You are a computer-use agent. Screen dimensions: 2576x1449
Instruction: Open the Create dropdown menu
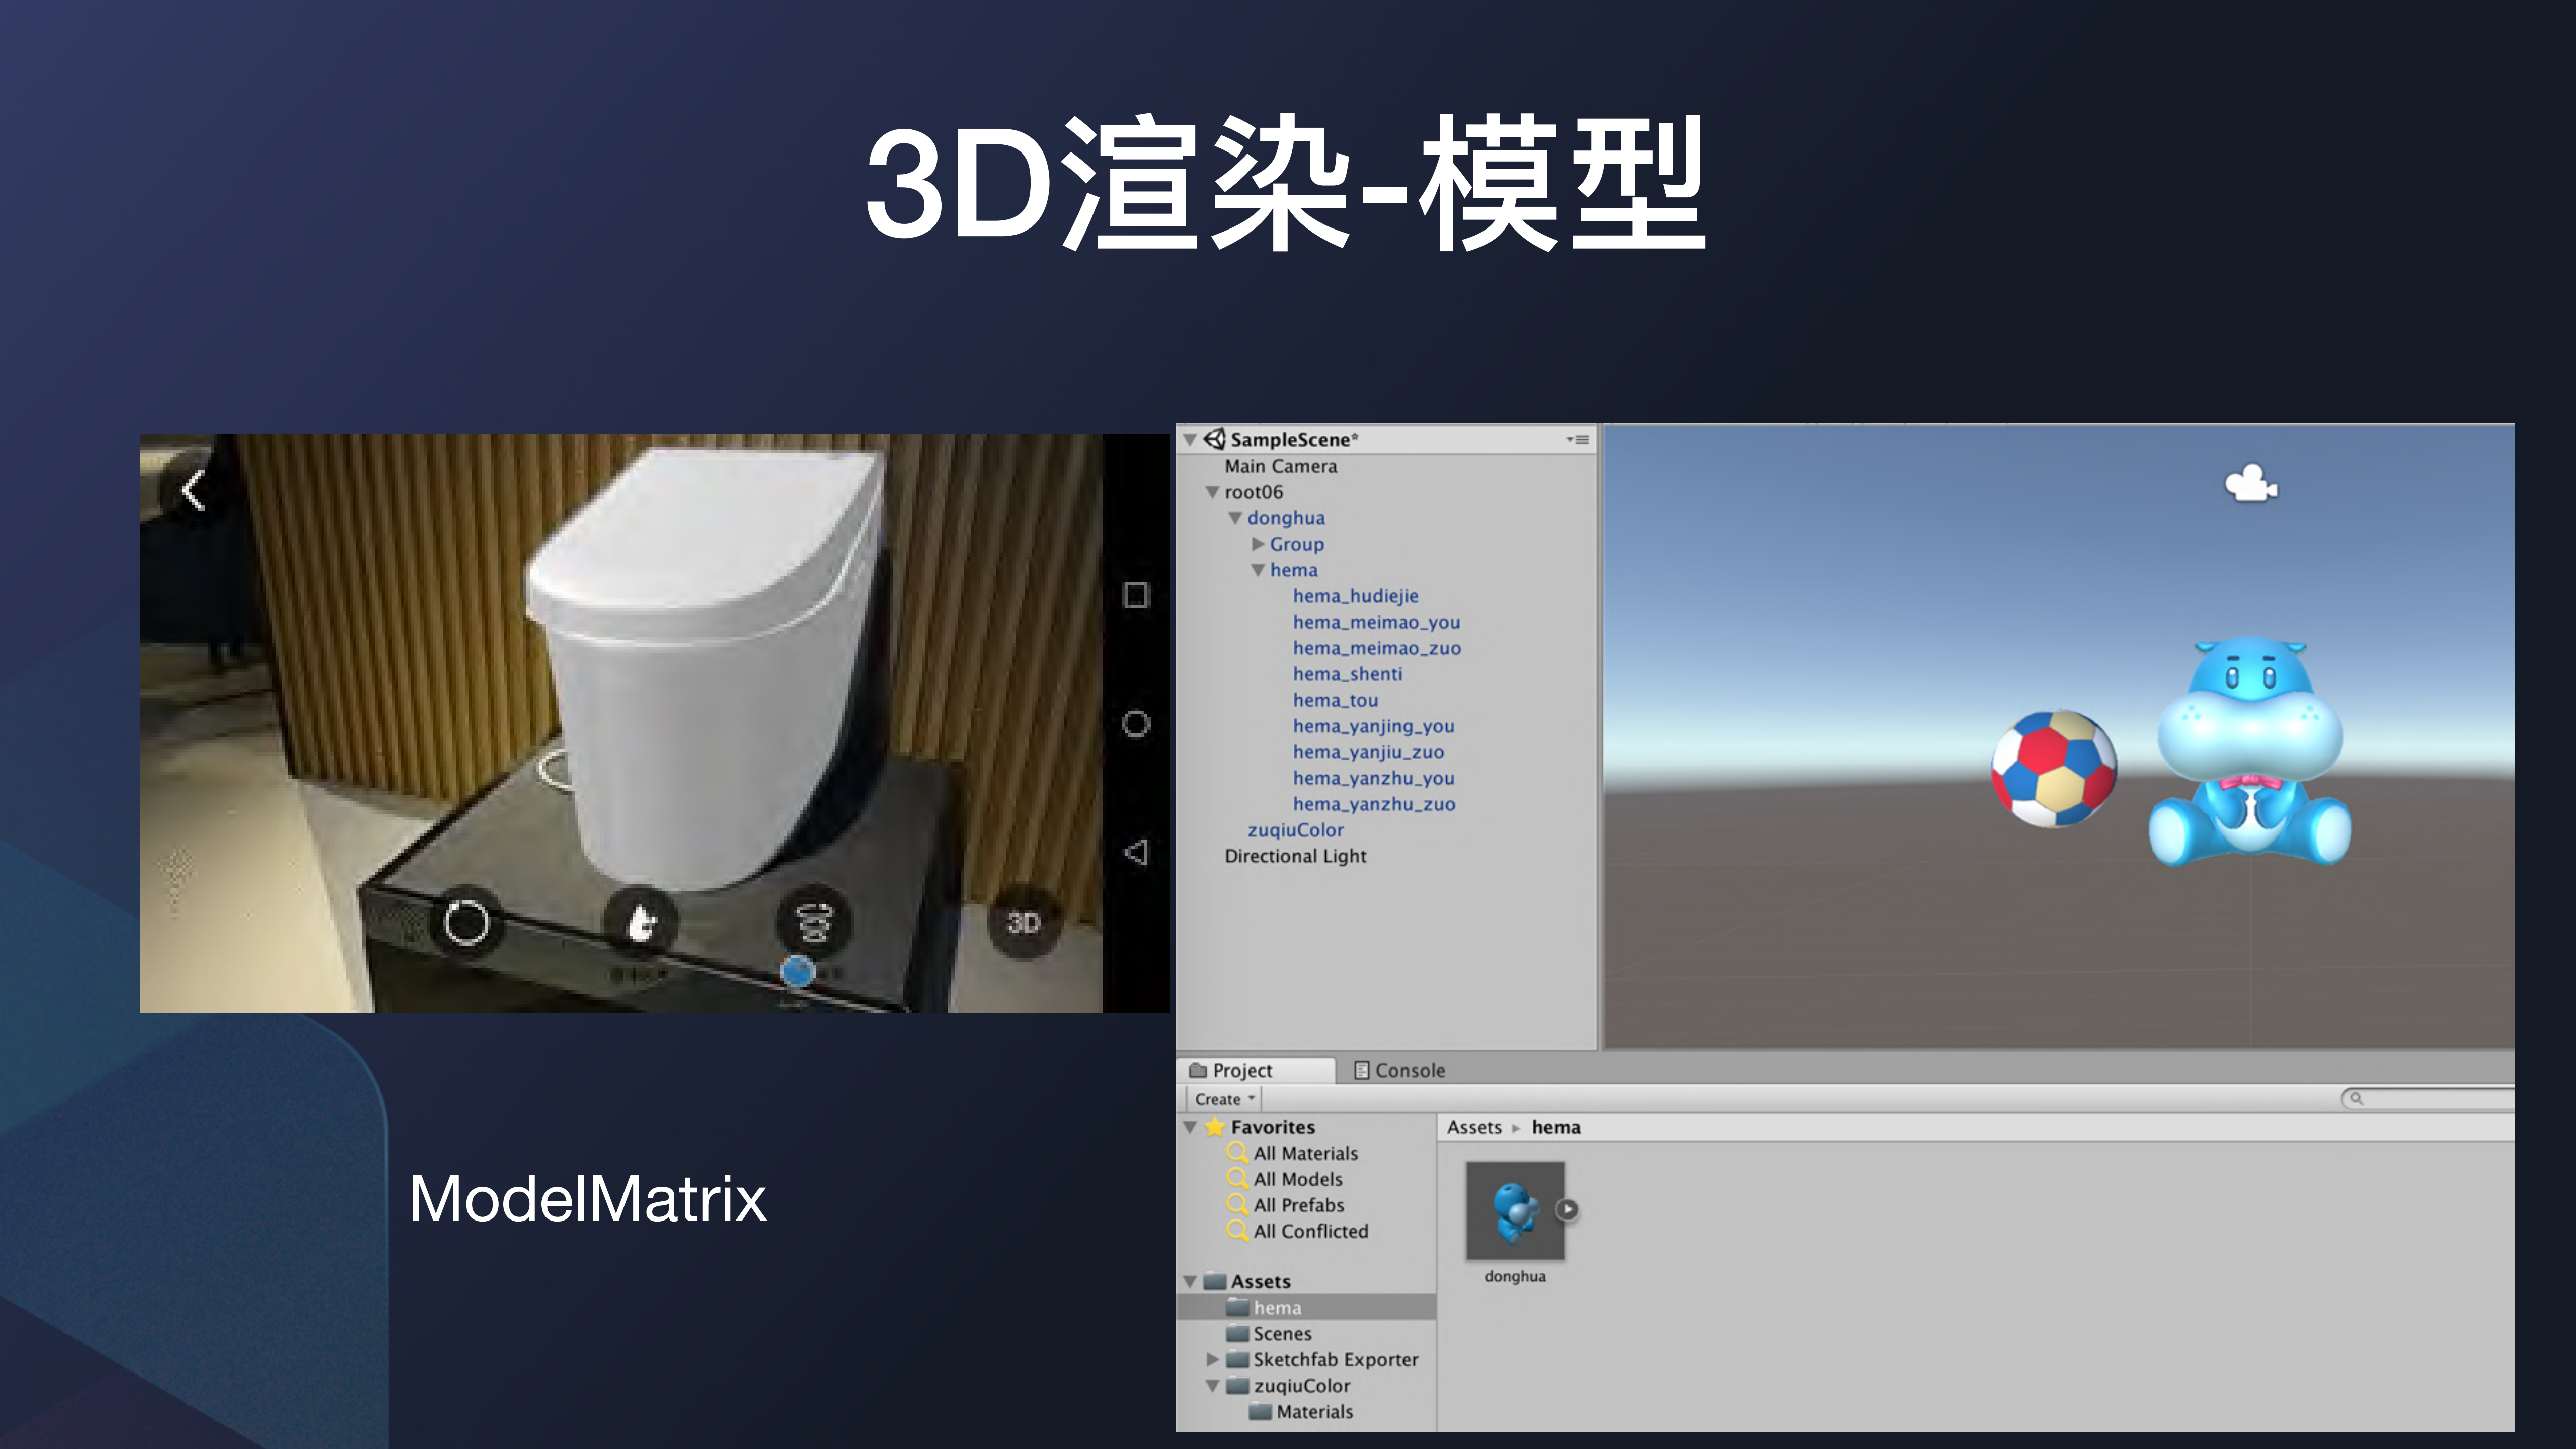[1223, 1099]
